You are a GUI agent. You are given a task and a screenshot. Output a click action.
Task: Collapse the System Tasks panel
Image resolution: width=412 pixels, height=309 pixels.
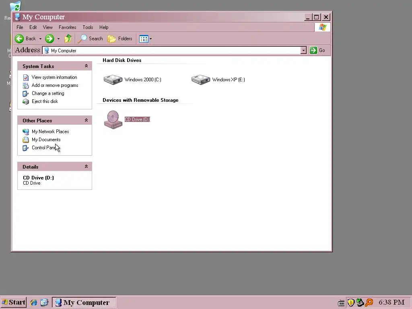point(86,66)
